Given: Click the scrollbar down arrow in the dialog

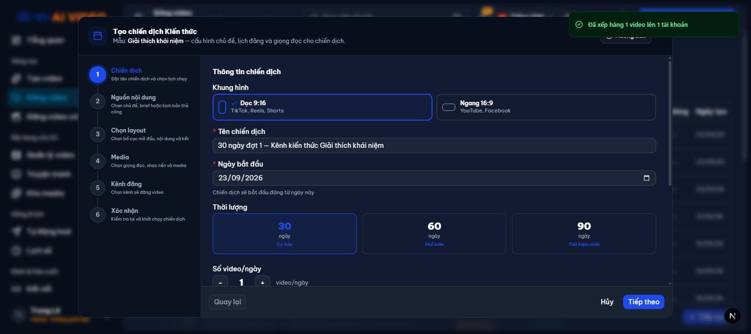Looking at the screenshot, I should click(670, 284).
